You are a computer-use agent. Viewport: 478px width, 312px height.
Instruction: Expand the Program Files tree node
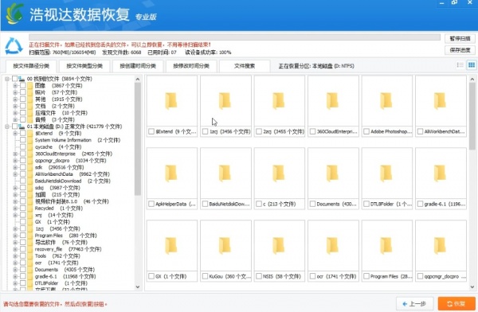[15, 236]
